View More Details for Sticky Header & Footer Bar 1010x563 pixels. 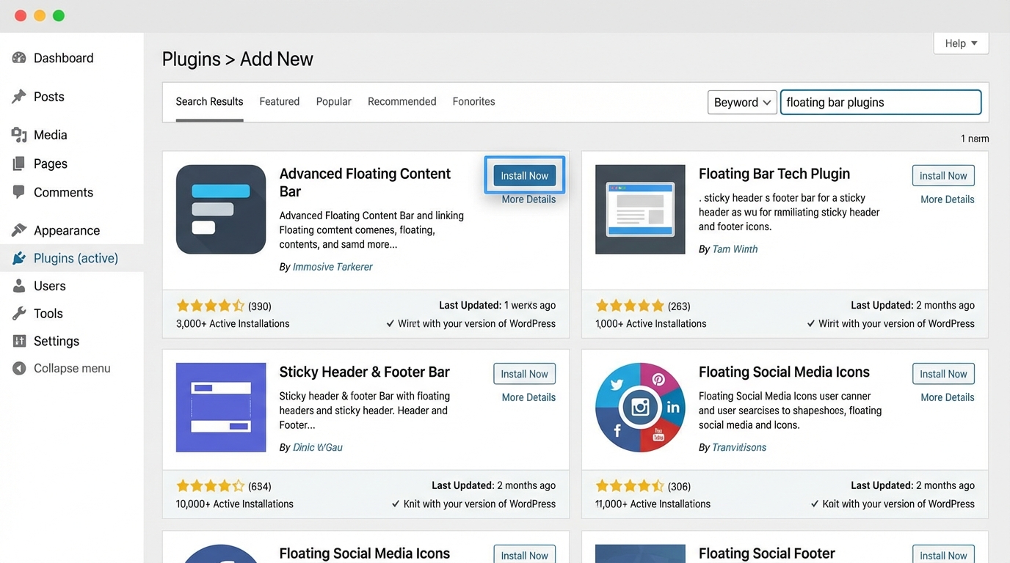528,397
